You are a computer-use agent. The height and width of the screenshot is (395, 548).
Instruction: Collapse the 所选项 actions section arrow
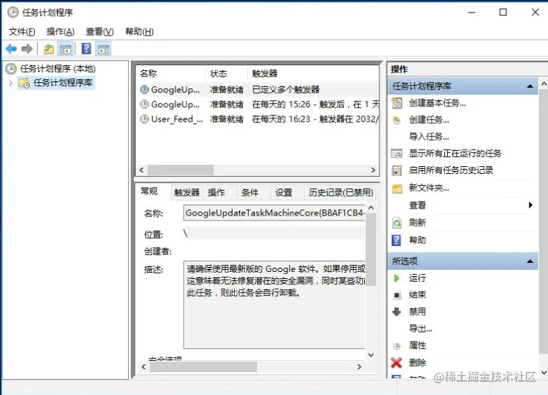(530, 261)
